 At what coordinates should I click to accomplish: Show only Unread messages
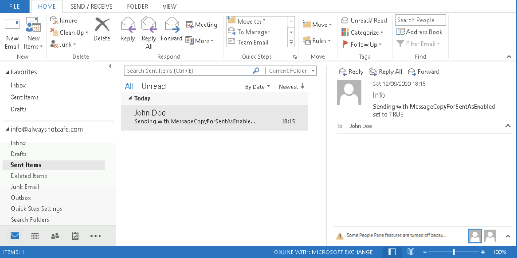point(153,86)
